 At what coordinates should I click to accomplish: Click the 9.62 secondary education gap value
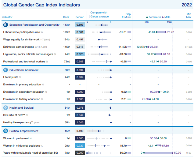coord(124,92)
